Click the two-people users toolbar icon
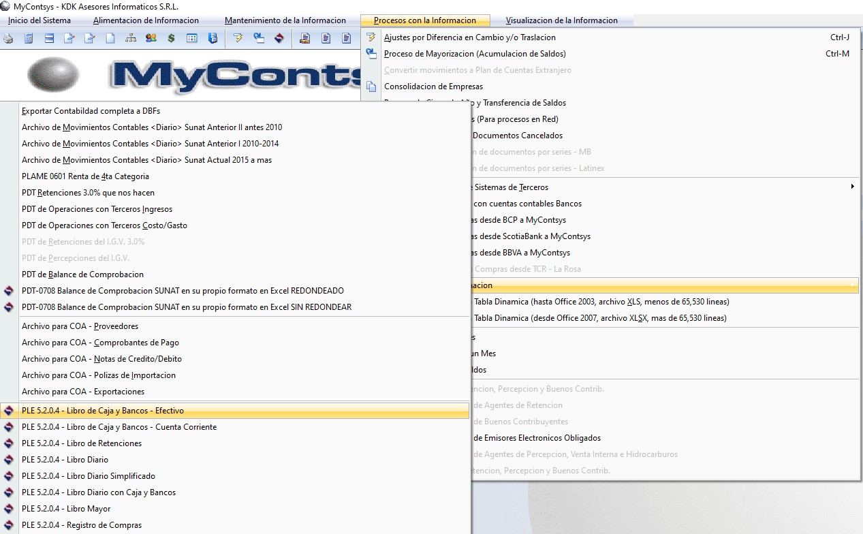The image size is (863, 534). [x=151, y=38]
